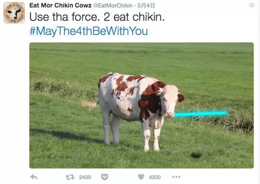Save tweet with the Pocket icon
Image resolution: width=260 pixels, height=184 pixels.
click(104, 177)
